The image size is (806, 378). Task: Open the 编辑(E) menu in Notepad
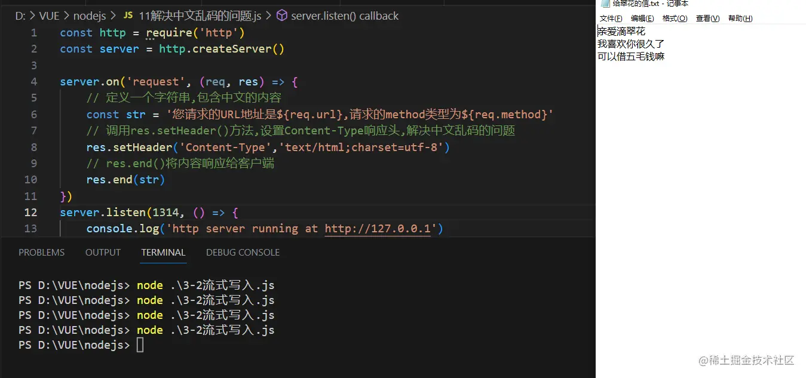642,19
